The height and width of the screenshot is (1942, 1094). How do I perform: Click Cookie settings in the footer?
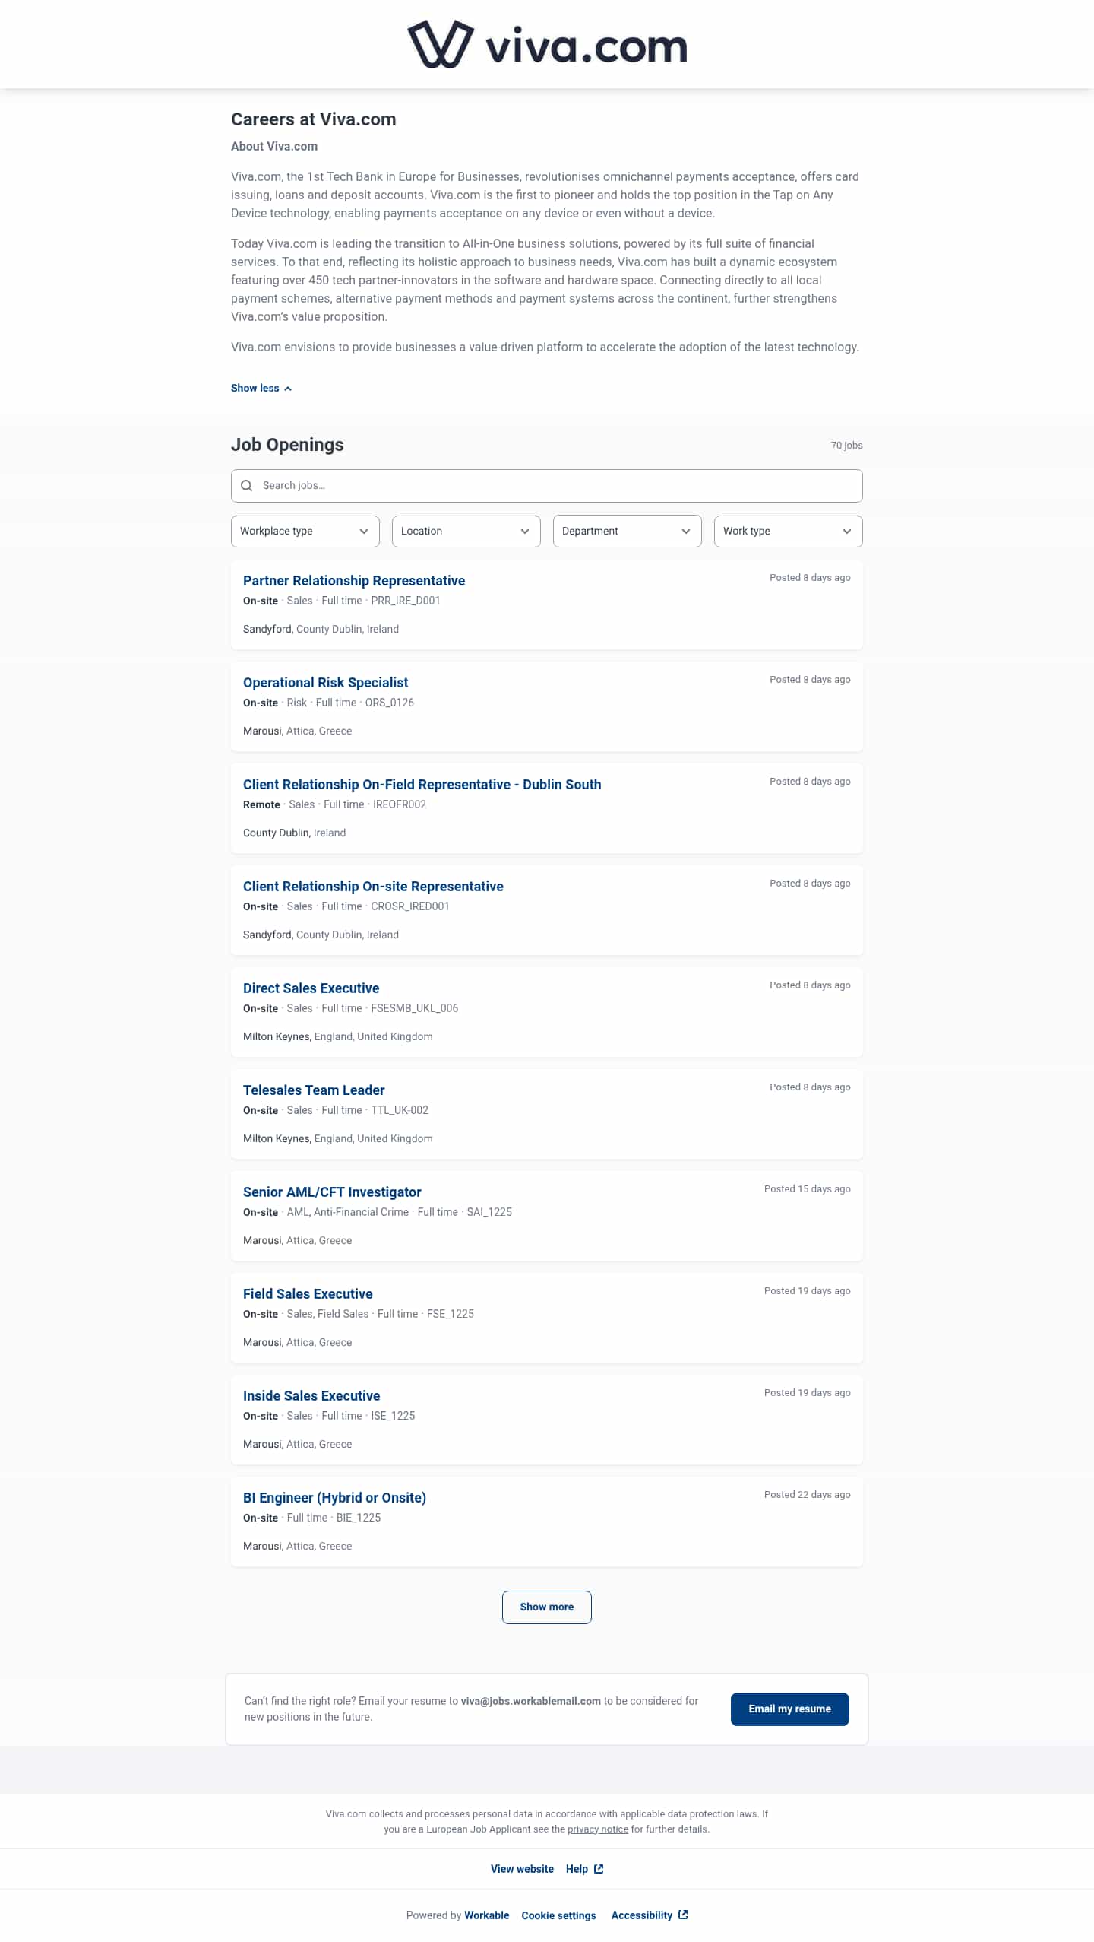click(558, 1914)
